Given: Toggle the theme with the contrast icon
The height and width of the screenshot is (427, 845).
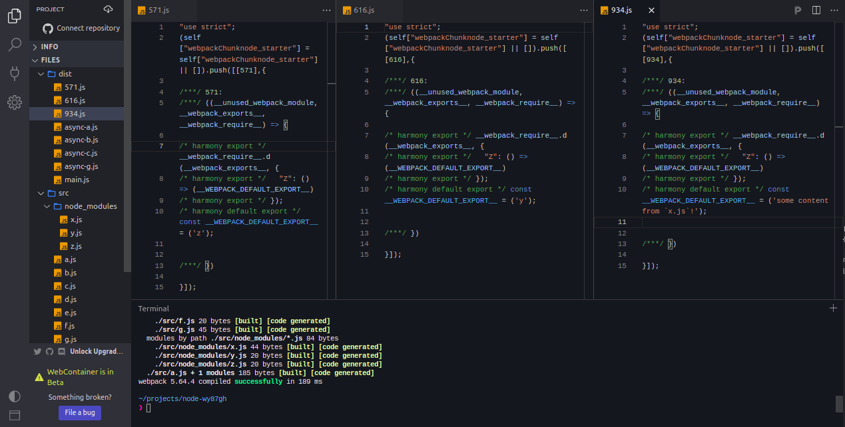Looking at the screenshot, I should tap(14, 396).
